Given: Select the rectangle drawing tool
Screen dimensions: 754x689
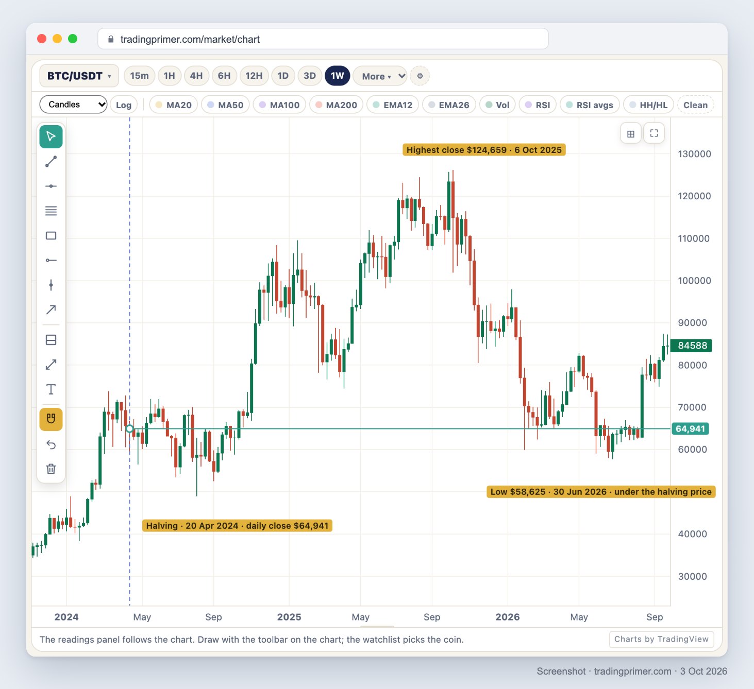Looking at the screenshot, I should [51, 235].
